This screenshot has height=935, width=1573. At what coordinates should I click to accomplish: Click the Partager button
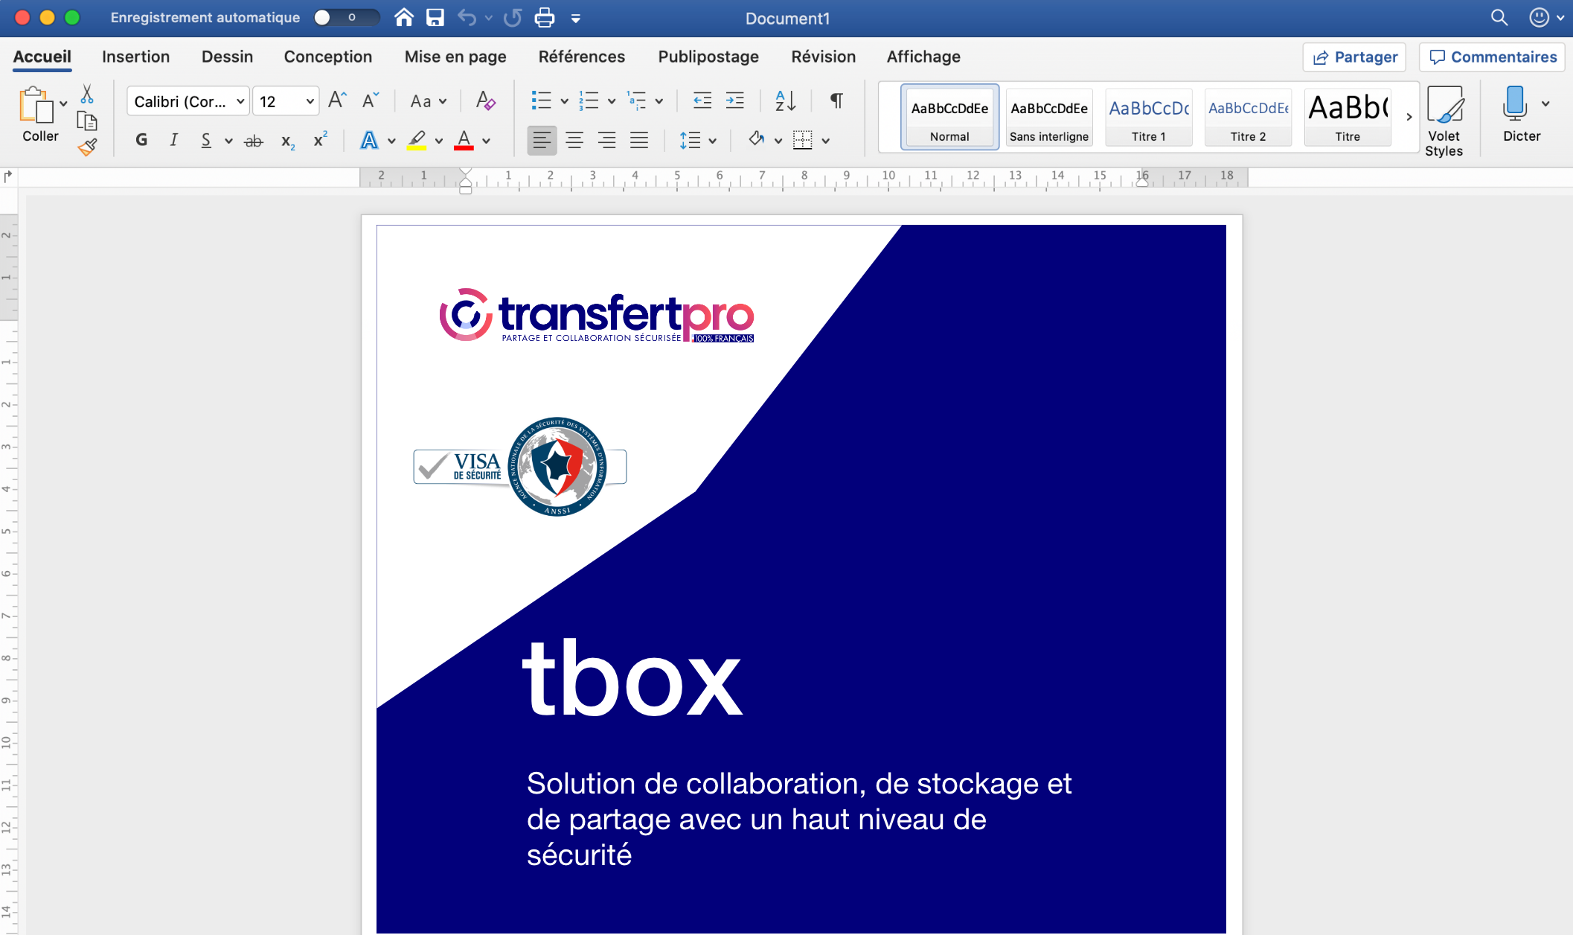1354,57
